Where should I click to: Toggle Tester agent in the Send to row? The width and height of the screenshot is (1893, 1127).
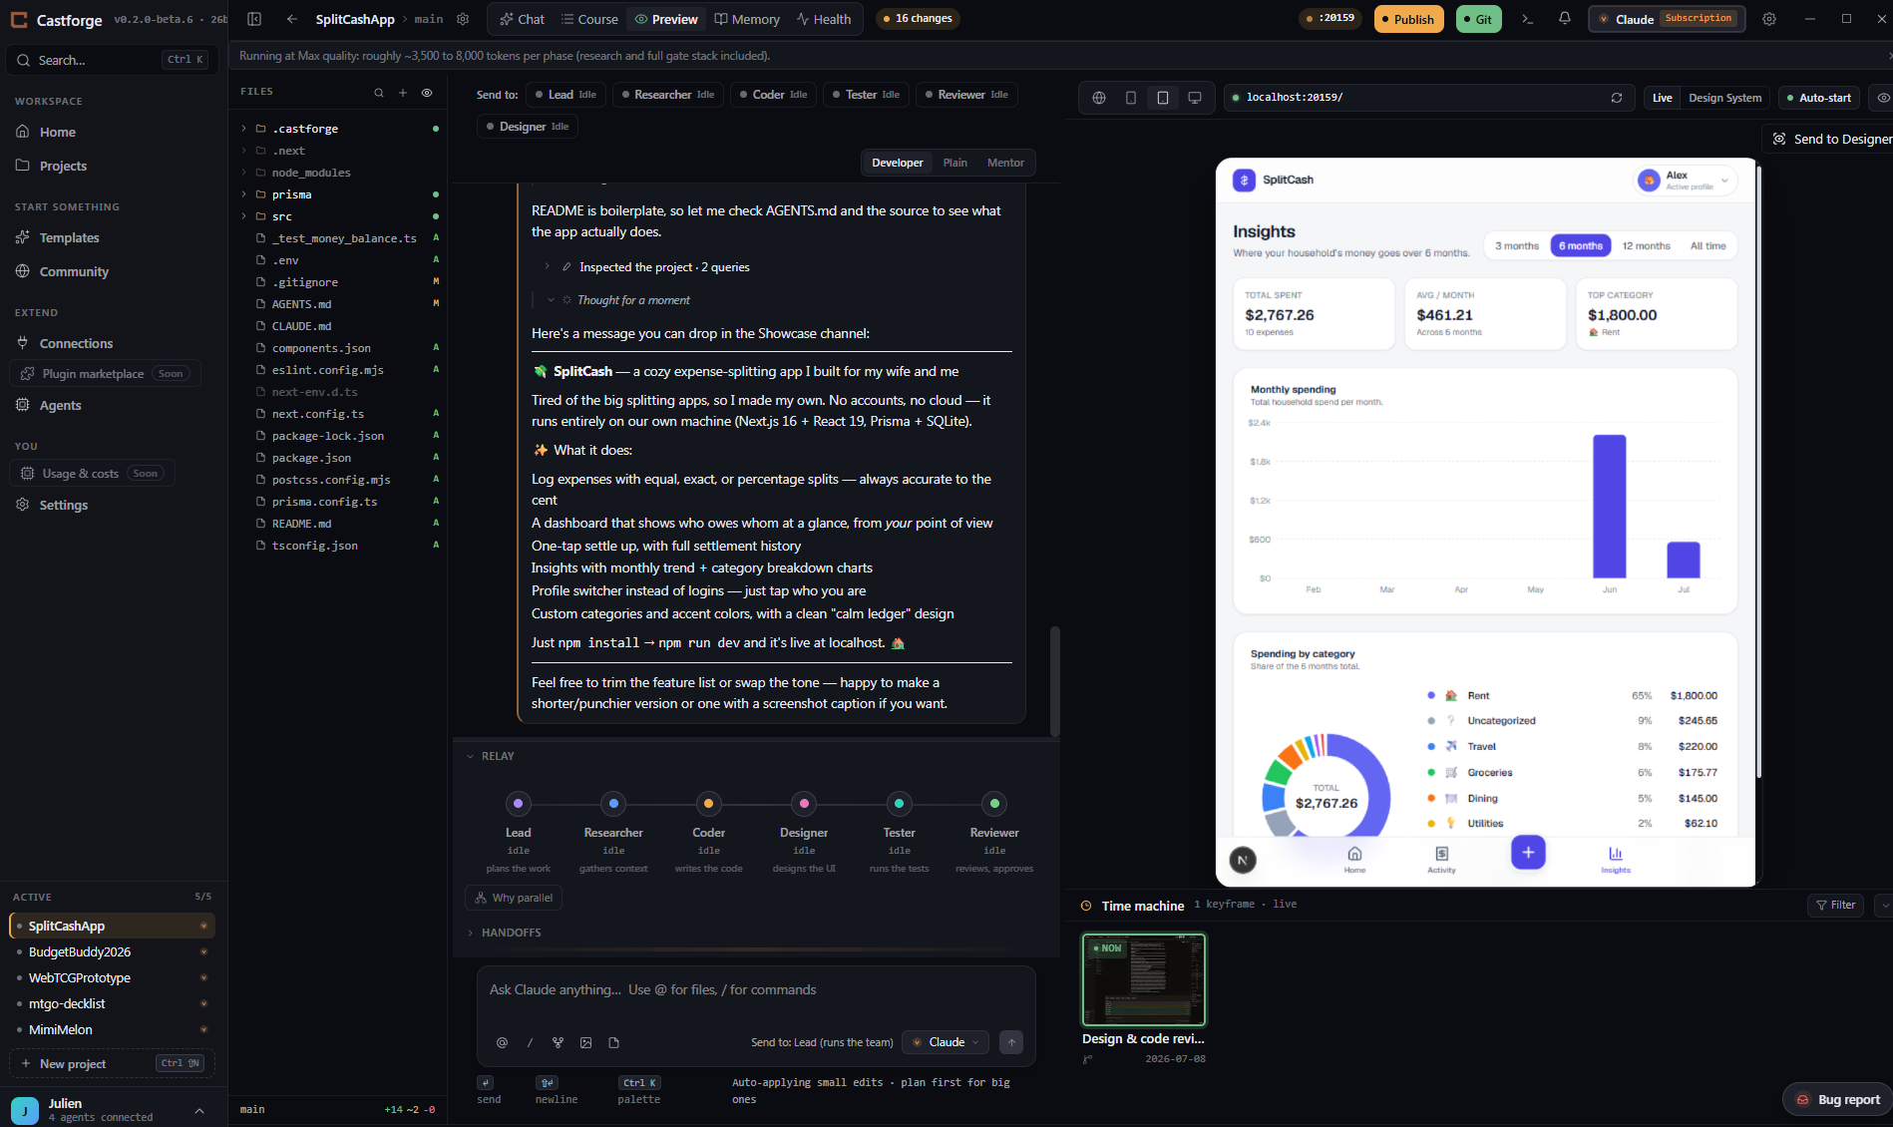click(866, 95)
